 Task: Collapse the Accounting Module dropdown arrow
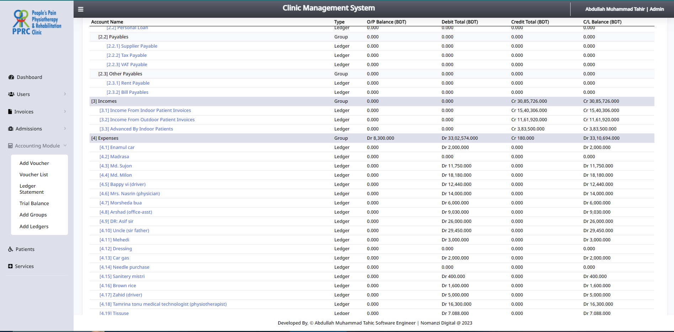coord(65,145)
